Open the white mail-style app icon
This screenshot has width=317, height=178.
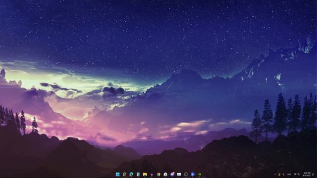165,175
